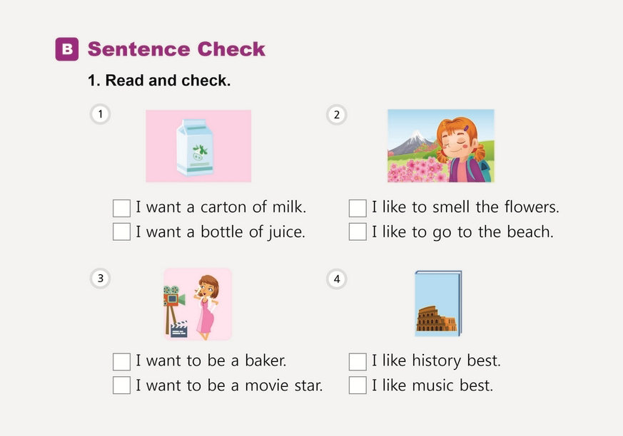Screen dimensions: 623x436
Task: Click the 'Sentence Check' heading
Action: [176, 50]
